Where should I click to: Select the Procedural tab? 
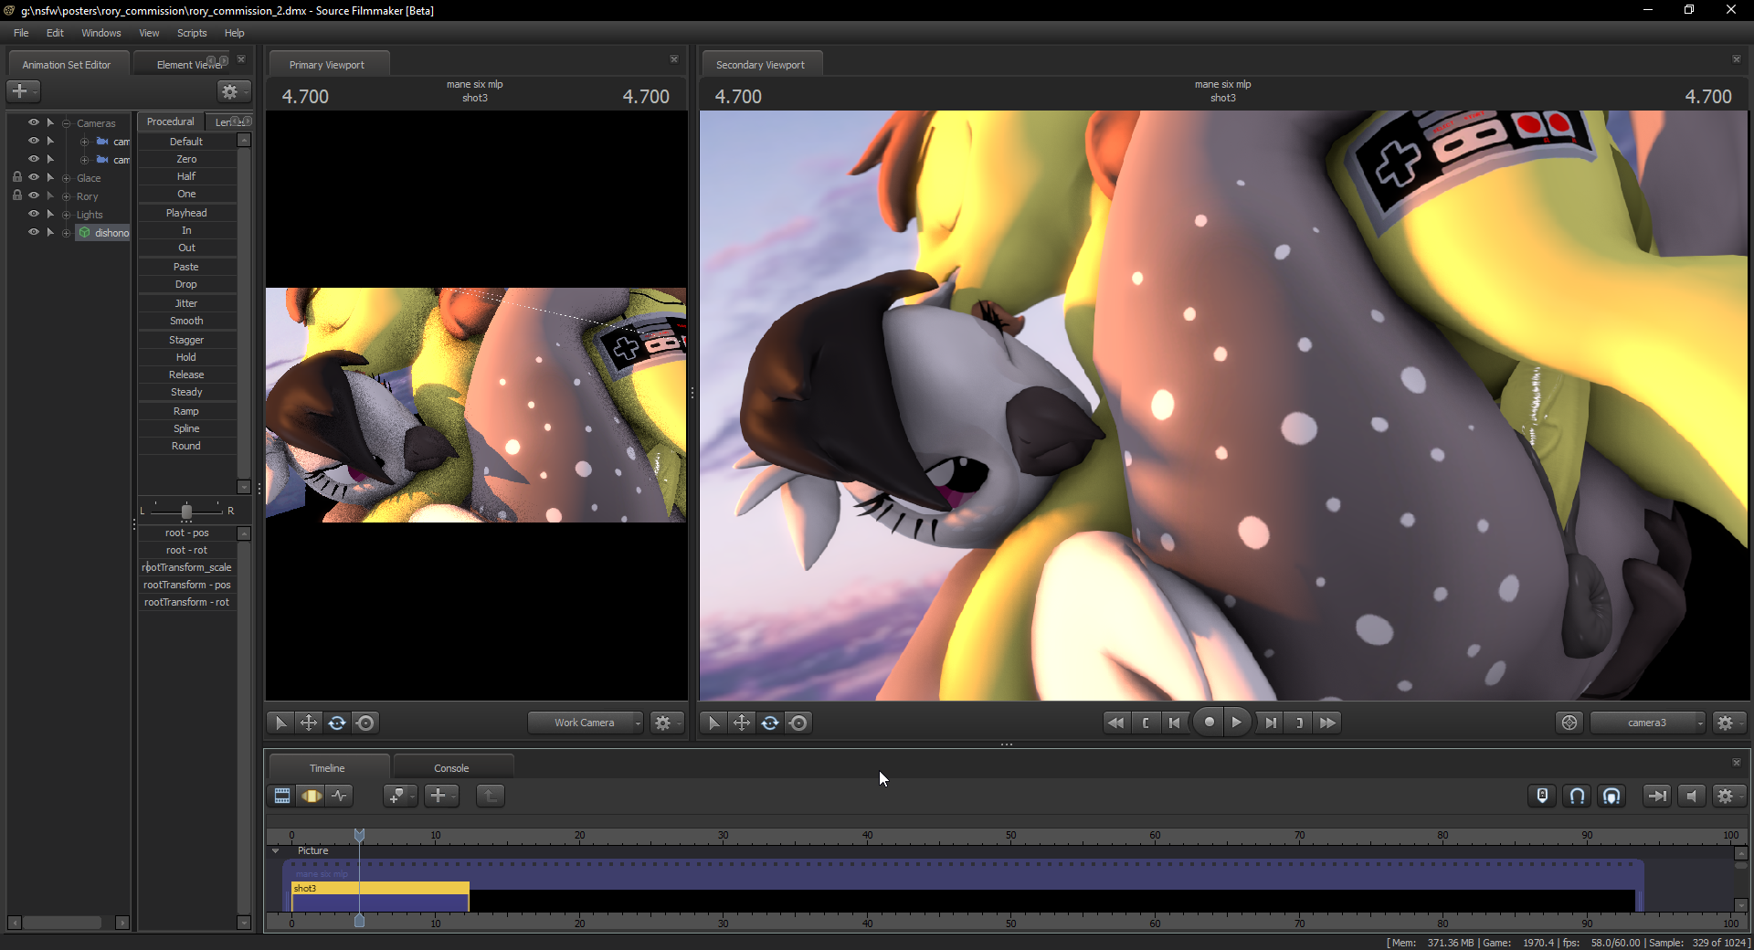[x=170, y=121]
